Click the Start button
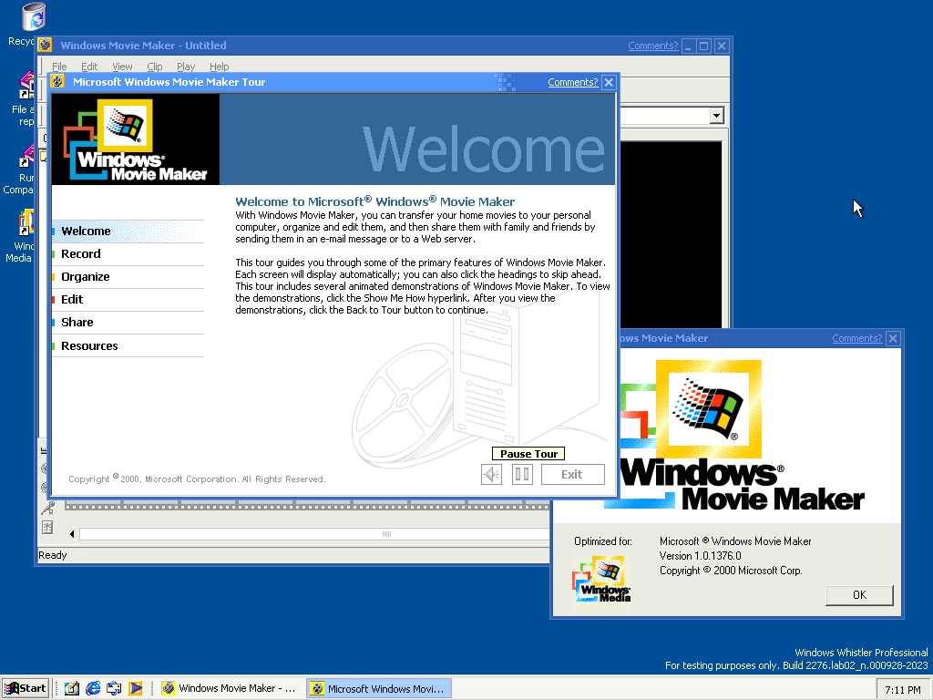The image size is (933, 700). (x=25, y=688)
